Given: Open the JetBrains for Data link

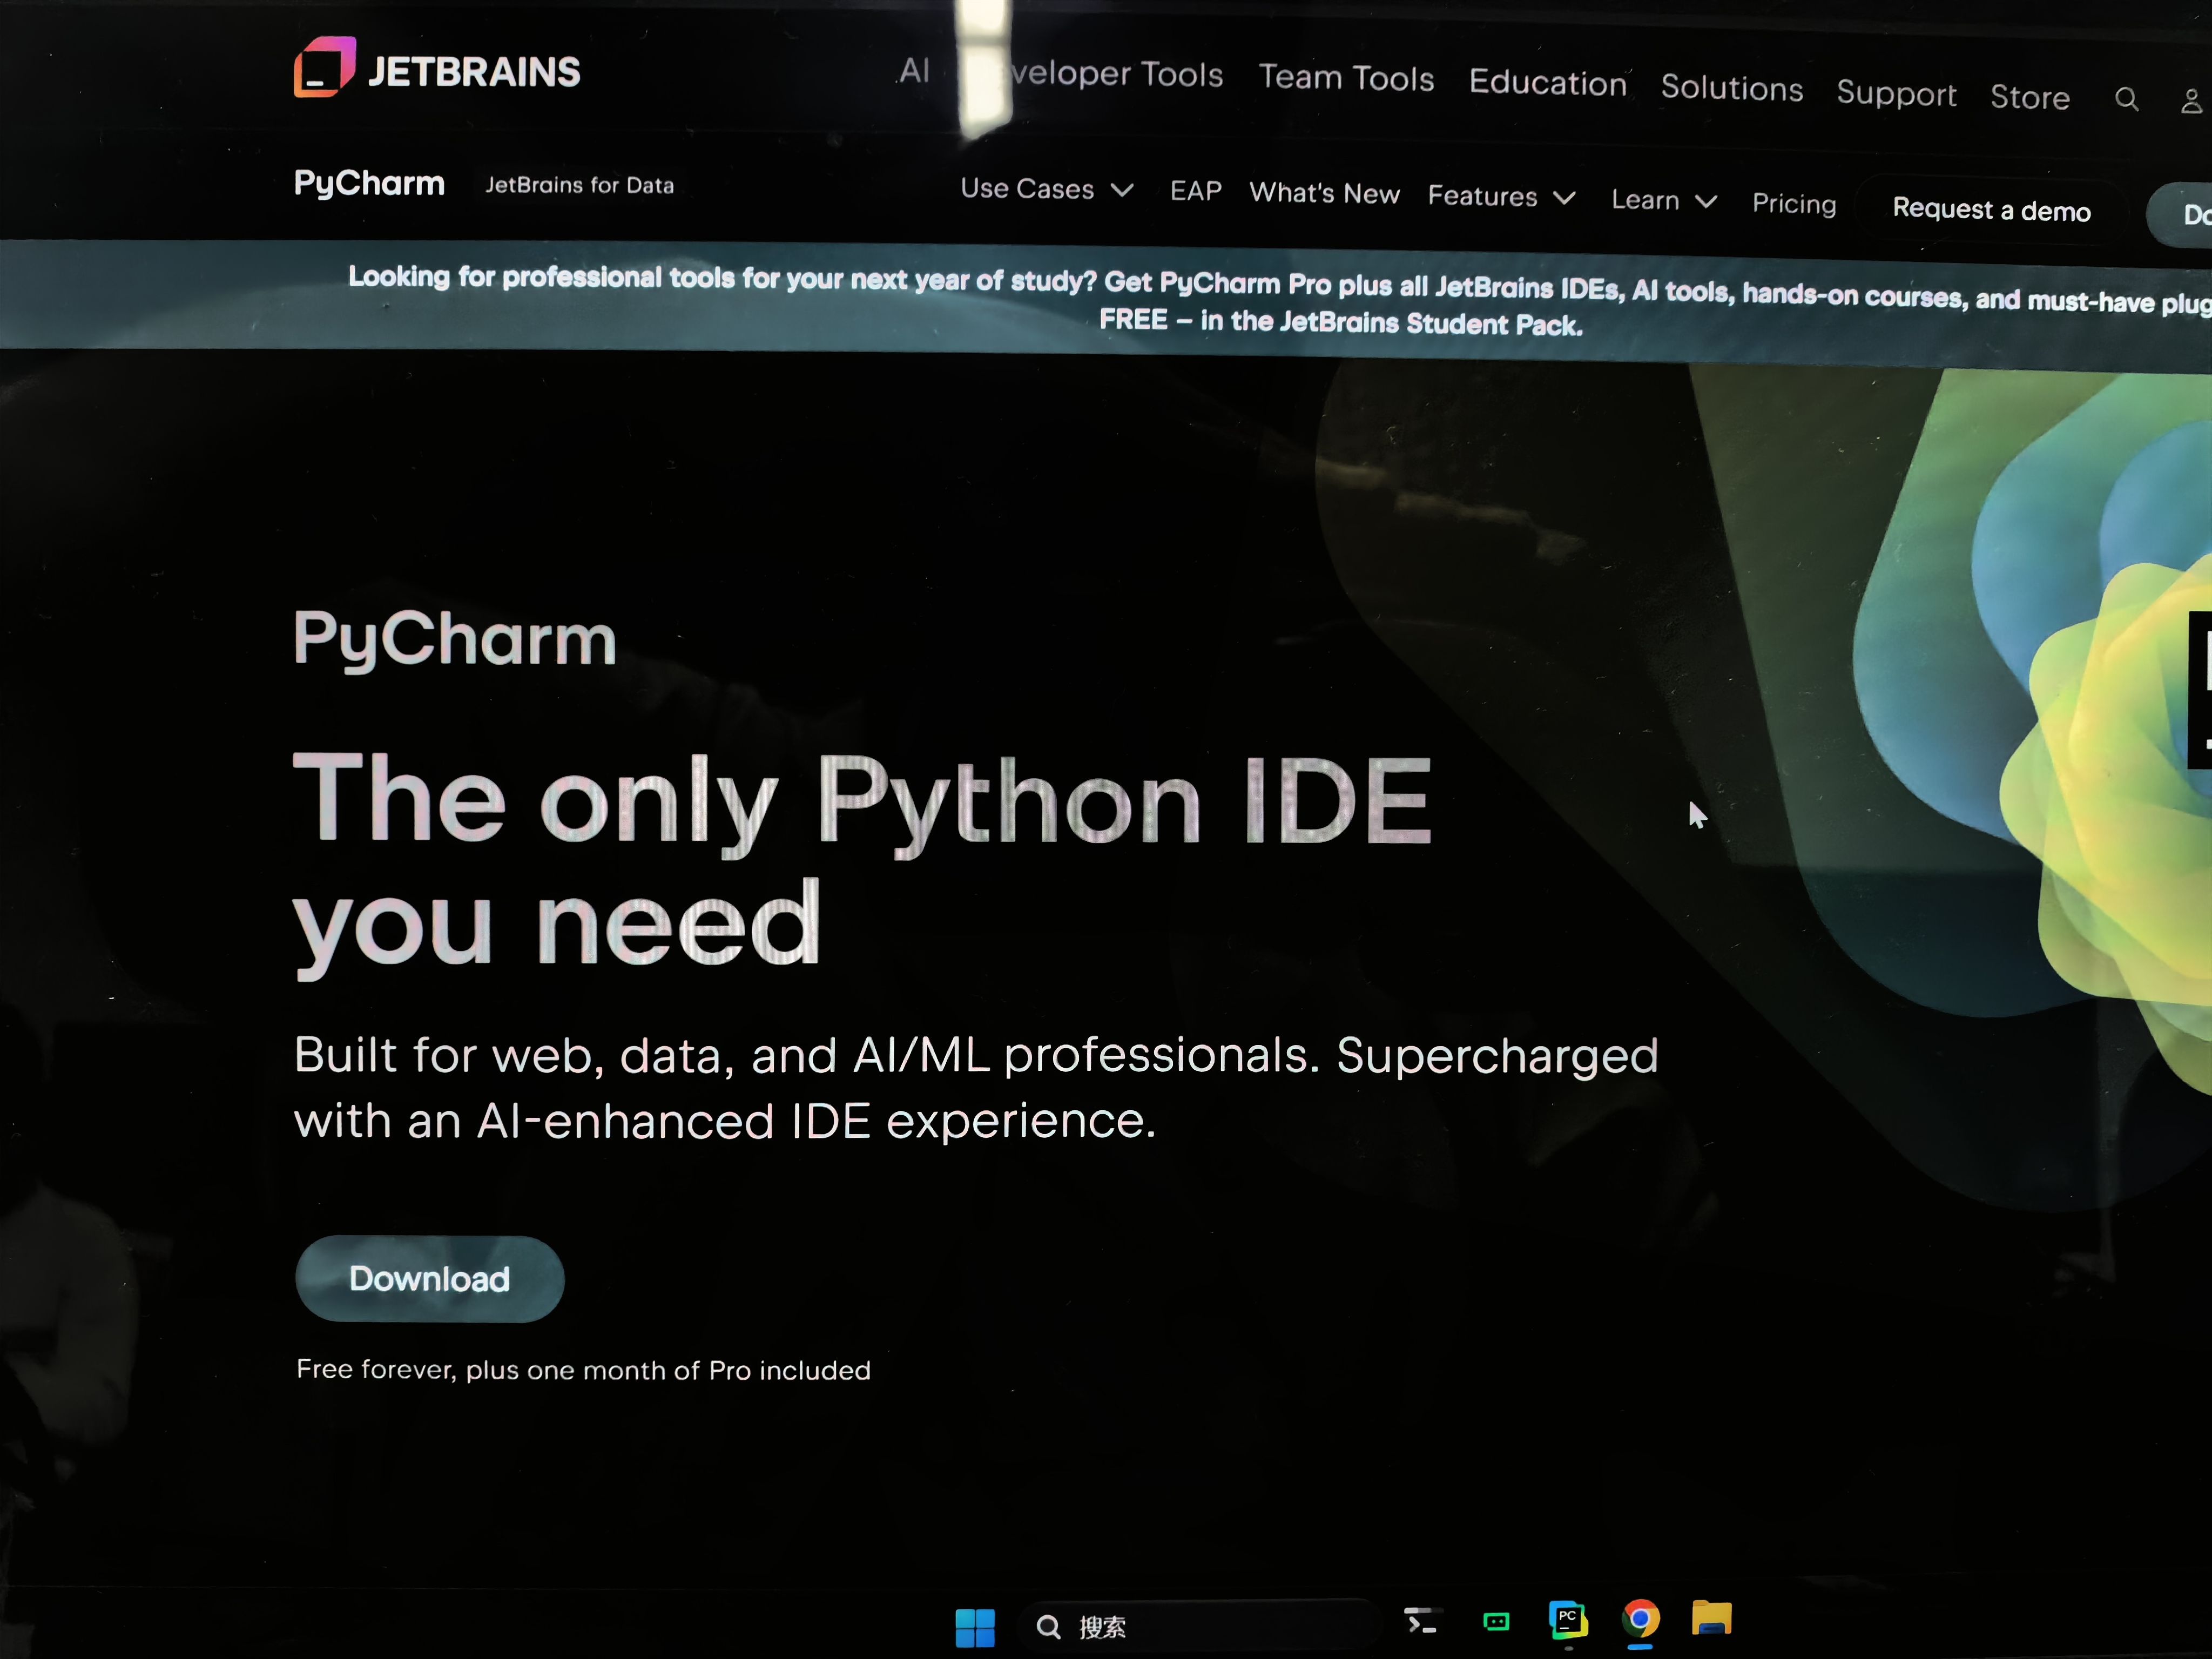Looking at the screenshot, I should click(580, 185).
